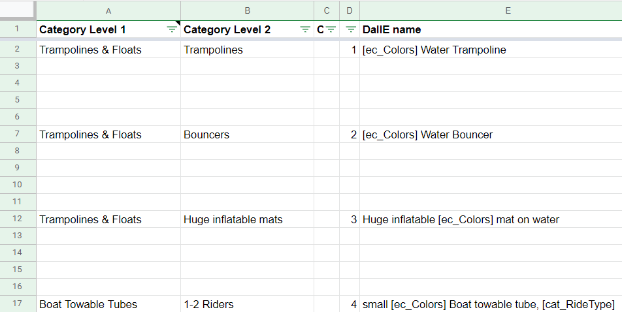
Task: Select the 'Trampolines' cell in column B
Action: click(x=247, y=50)
